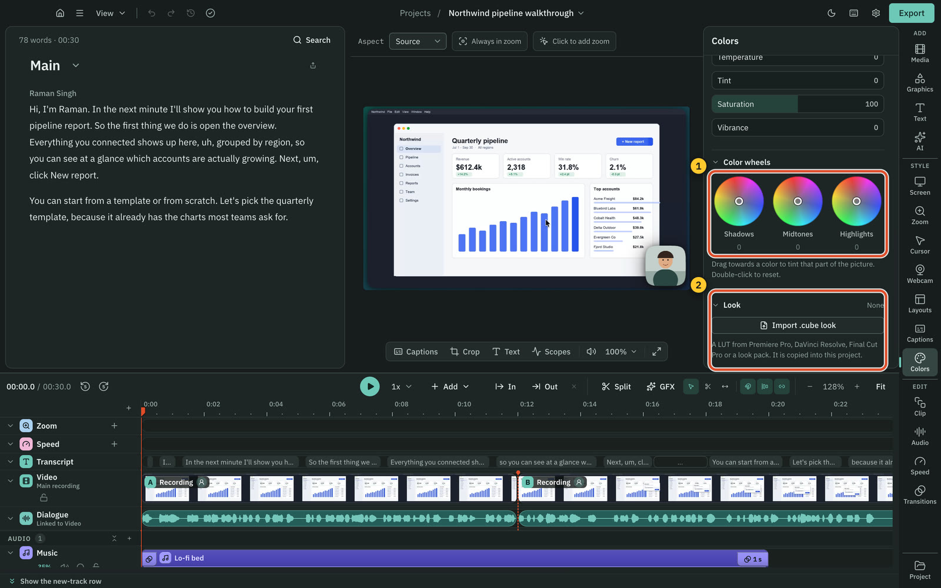Screen dimensions: 941x588
Task: Open the Transitions panel
Action: (x=920, y=495)
